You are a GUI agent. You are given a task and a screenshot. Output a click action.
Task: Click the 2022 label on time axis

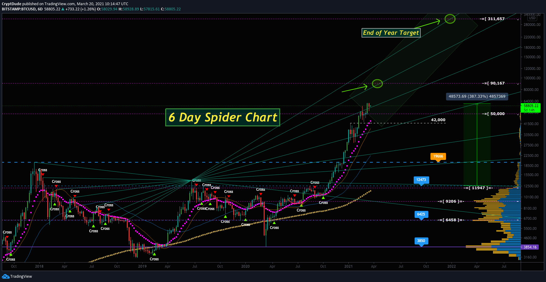pyautogui.click(x=451, y=266)
